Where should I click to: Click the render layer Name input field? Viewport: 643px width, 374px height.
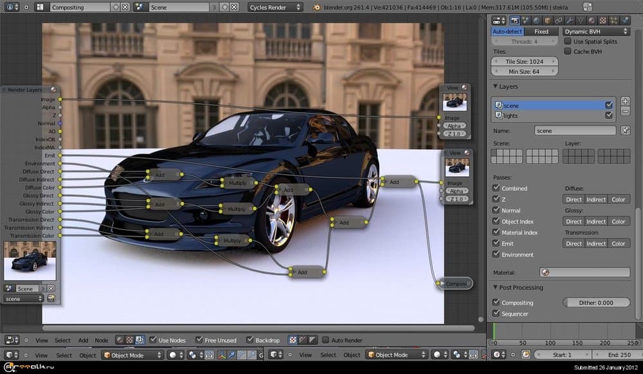click(x=575, y=130)
